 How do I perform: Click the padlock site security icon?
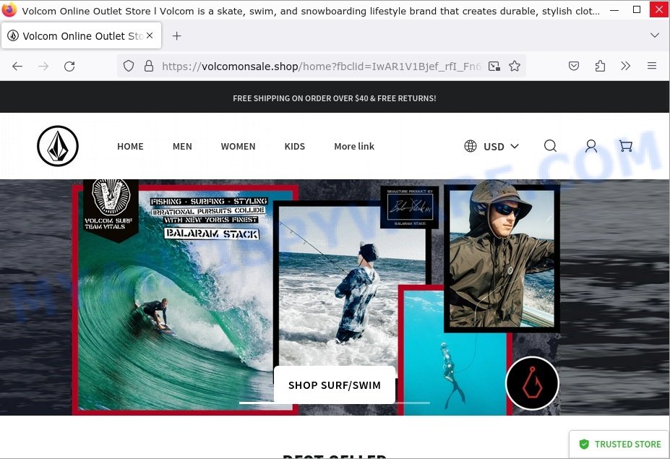[x=149, y=66]
